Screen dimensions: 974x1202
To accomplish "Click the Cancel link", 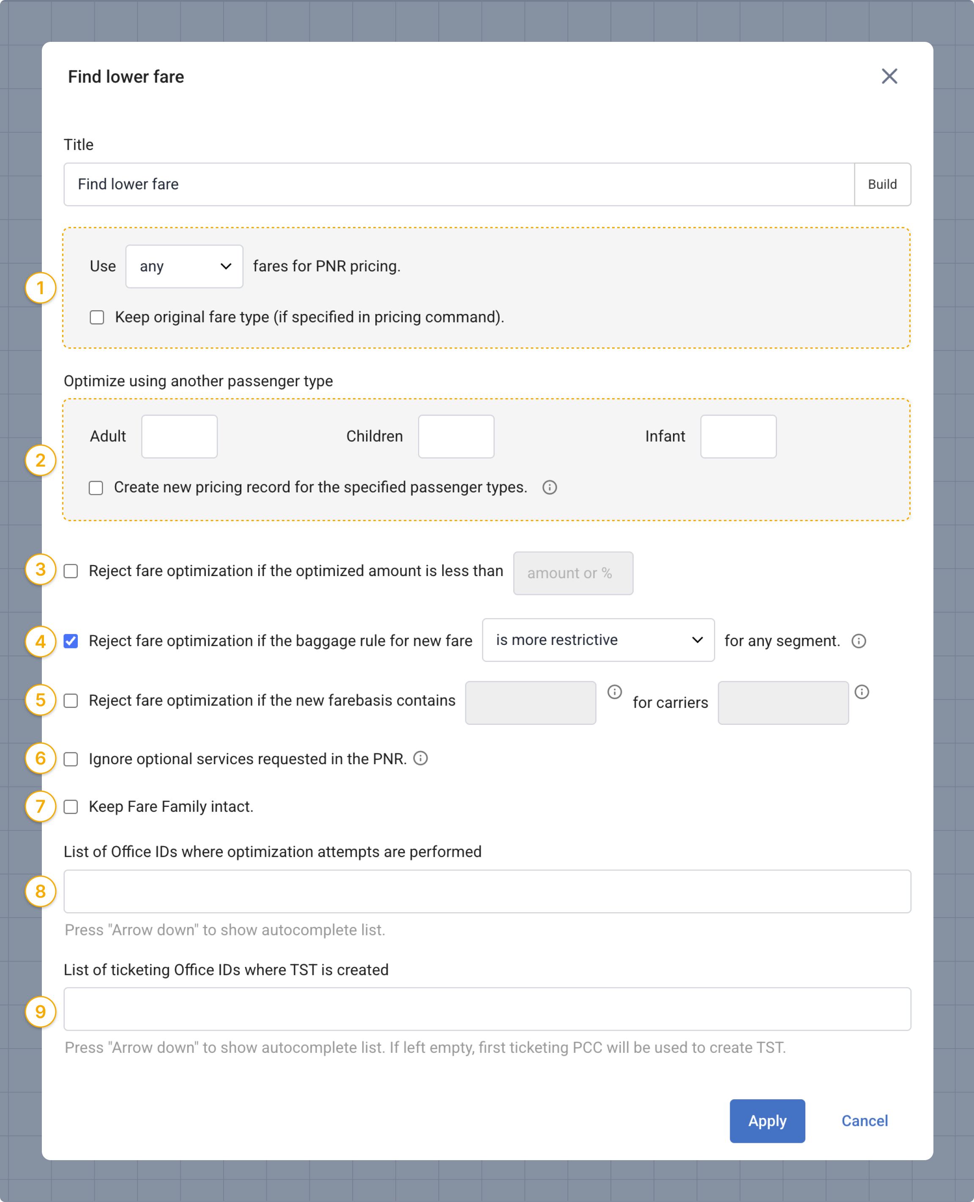I will pos(864,1121).
